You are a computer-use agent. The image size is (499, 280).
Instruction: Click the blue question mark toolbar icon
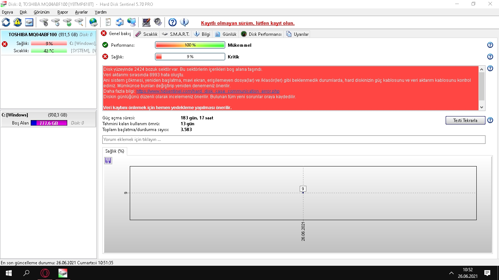173,22
